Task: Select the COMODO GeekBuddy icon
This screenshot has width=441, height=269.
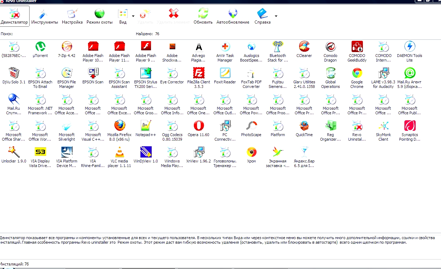Action: pyautogui.click(x=357, y=46)
